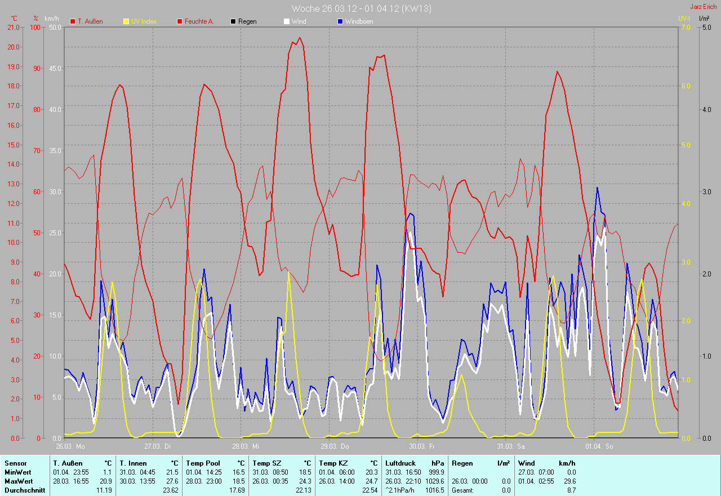This screenshot has height=496, width=721.
Task: Click the 'Sensor' row header
Action: [x=16, y=463]
